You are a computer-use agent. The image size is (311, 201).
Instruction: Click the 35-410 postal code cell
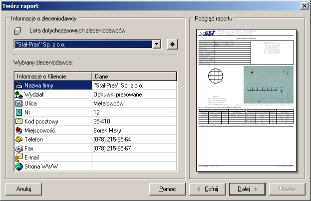pos(134,121)
